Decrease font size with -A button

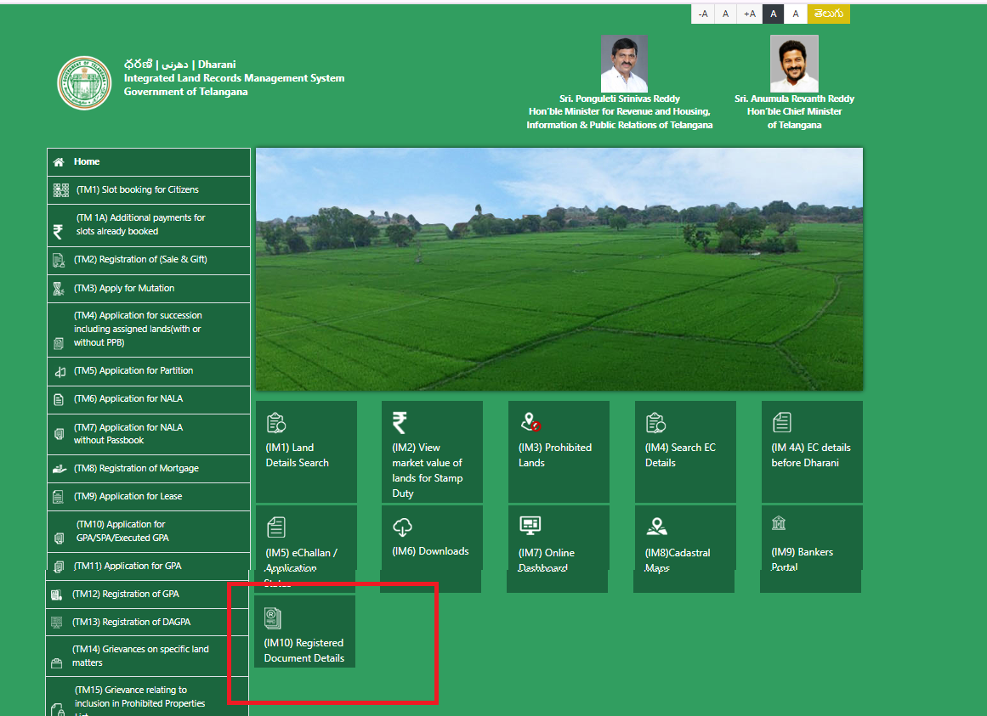tap(702, 14)
